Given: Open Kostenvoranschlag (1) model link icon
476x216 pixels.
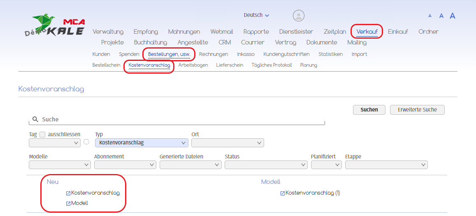Looking at the screenshot, I should pyautogui.click(x=283, y=193).
